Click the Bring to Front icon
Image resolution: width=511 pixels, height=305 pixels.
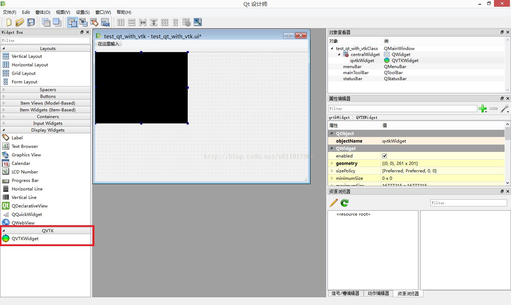[57, 22]
